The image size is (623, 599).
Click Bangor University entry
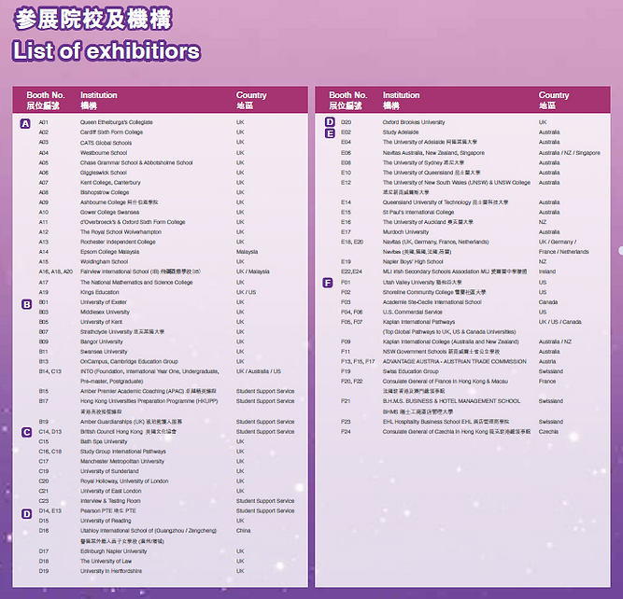tap(101, 341)
